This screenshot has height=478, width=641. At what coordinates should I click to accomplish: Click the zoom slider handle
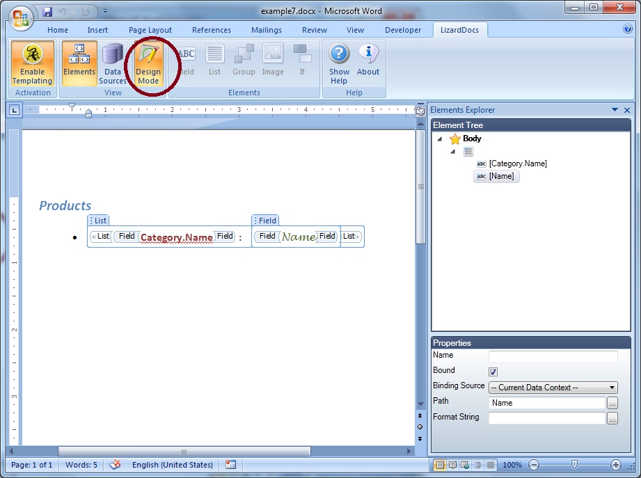[x=574, y=465]
